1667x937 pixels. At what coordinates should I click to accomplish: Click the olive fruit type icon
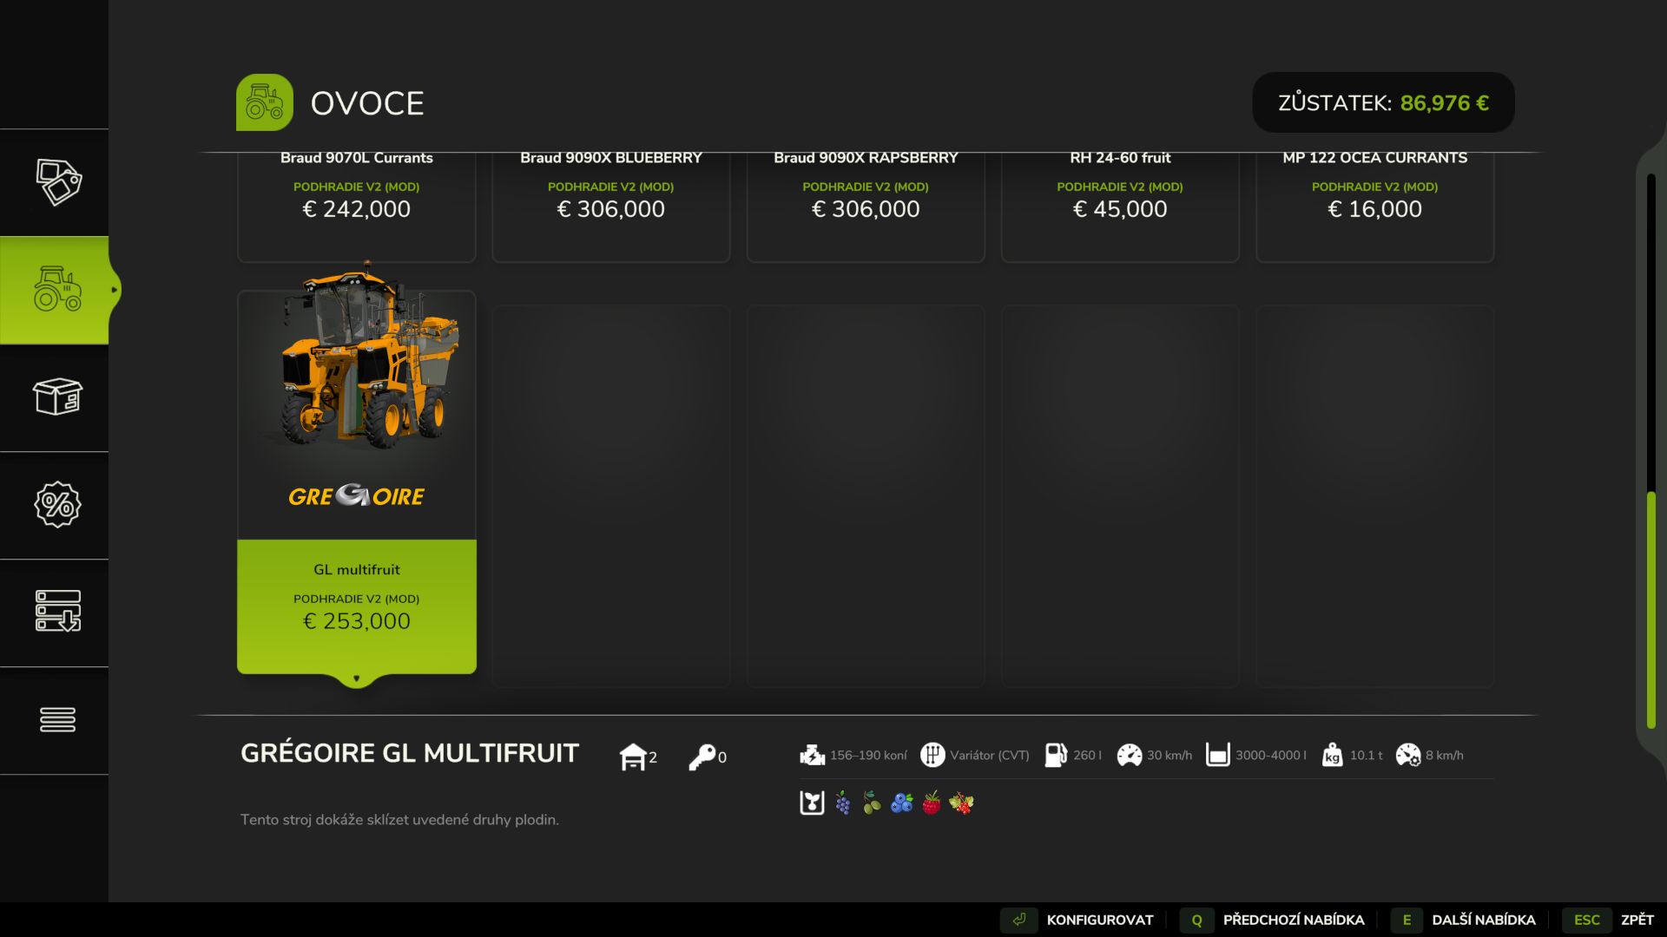(872, 803)
